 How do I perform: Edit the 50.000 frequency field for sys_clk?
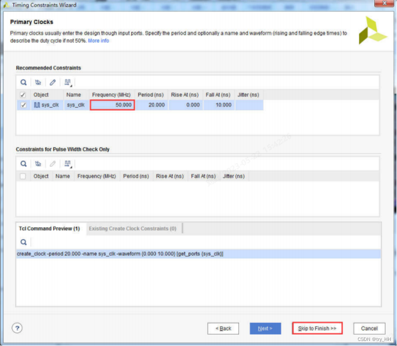(x=112, y=105)
